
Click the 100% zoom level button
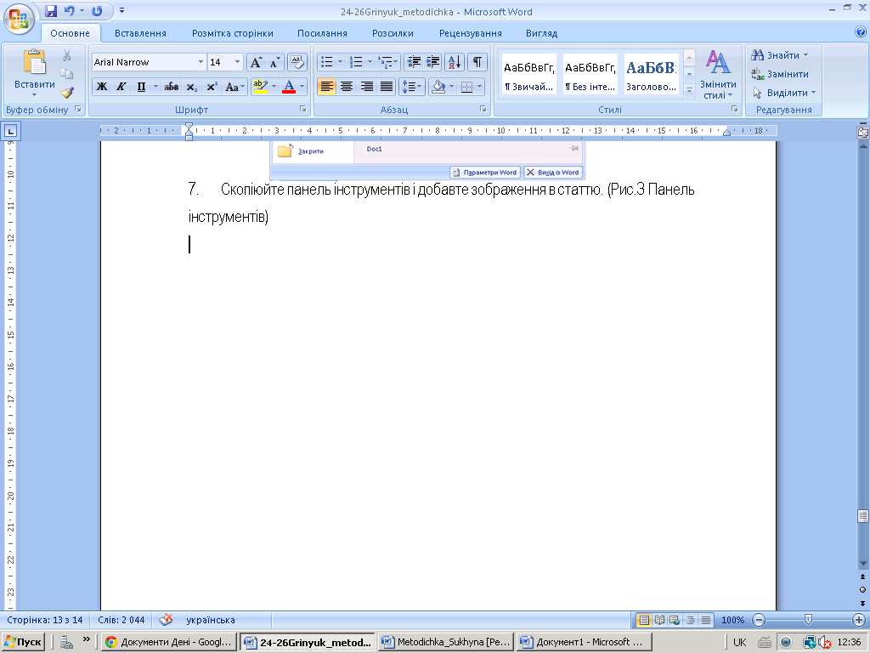[x=732, y=620]
